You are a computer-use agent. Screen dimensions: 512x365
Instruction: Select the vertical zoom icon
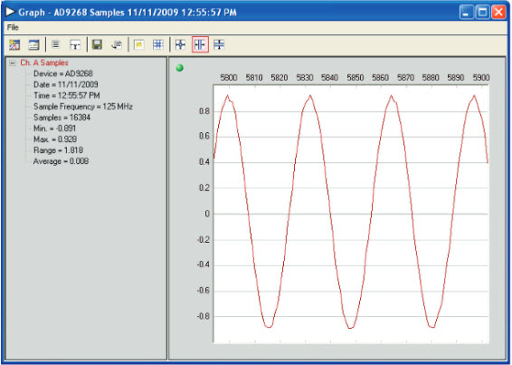click(219, 44)
